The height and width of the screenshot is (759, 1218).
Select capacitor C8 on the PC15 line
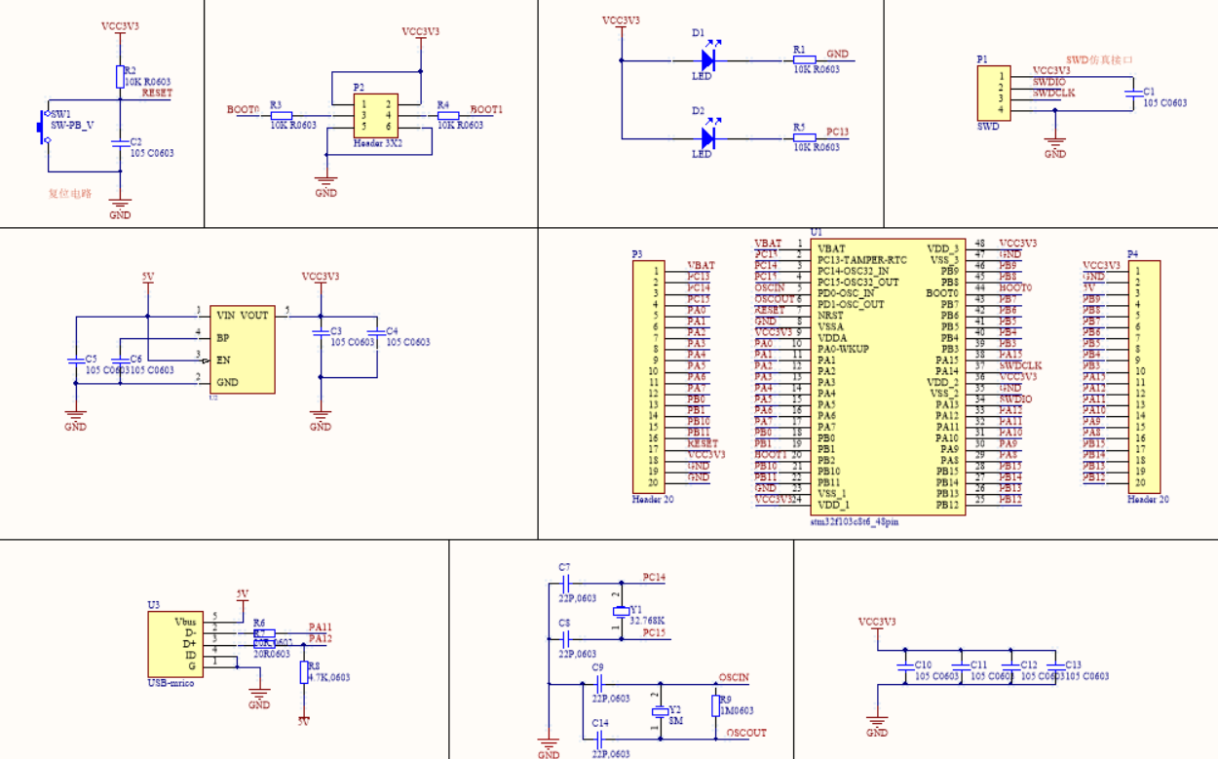point(564,638)
